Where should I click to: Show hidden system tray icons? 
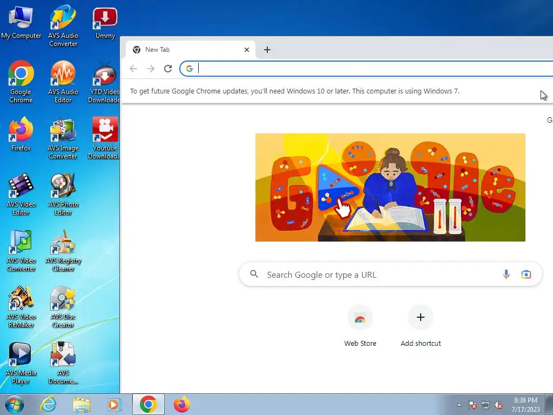[x=459, y=405]
